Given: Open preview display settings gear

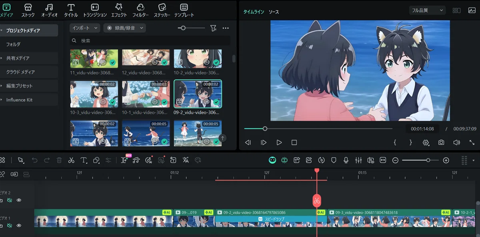Looking at the screenshot, I should (x=426, y=143).
